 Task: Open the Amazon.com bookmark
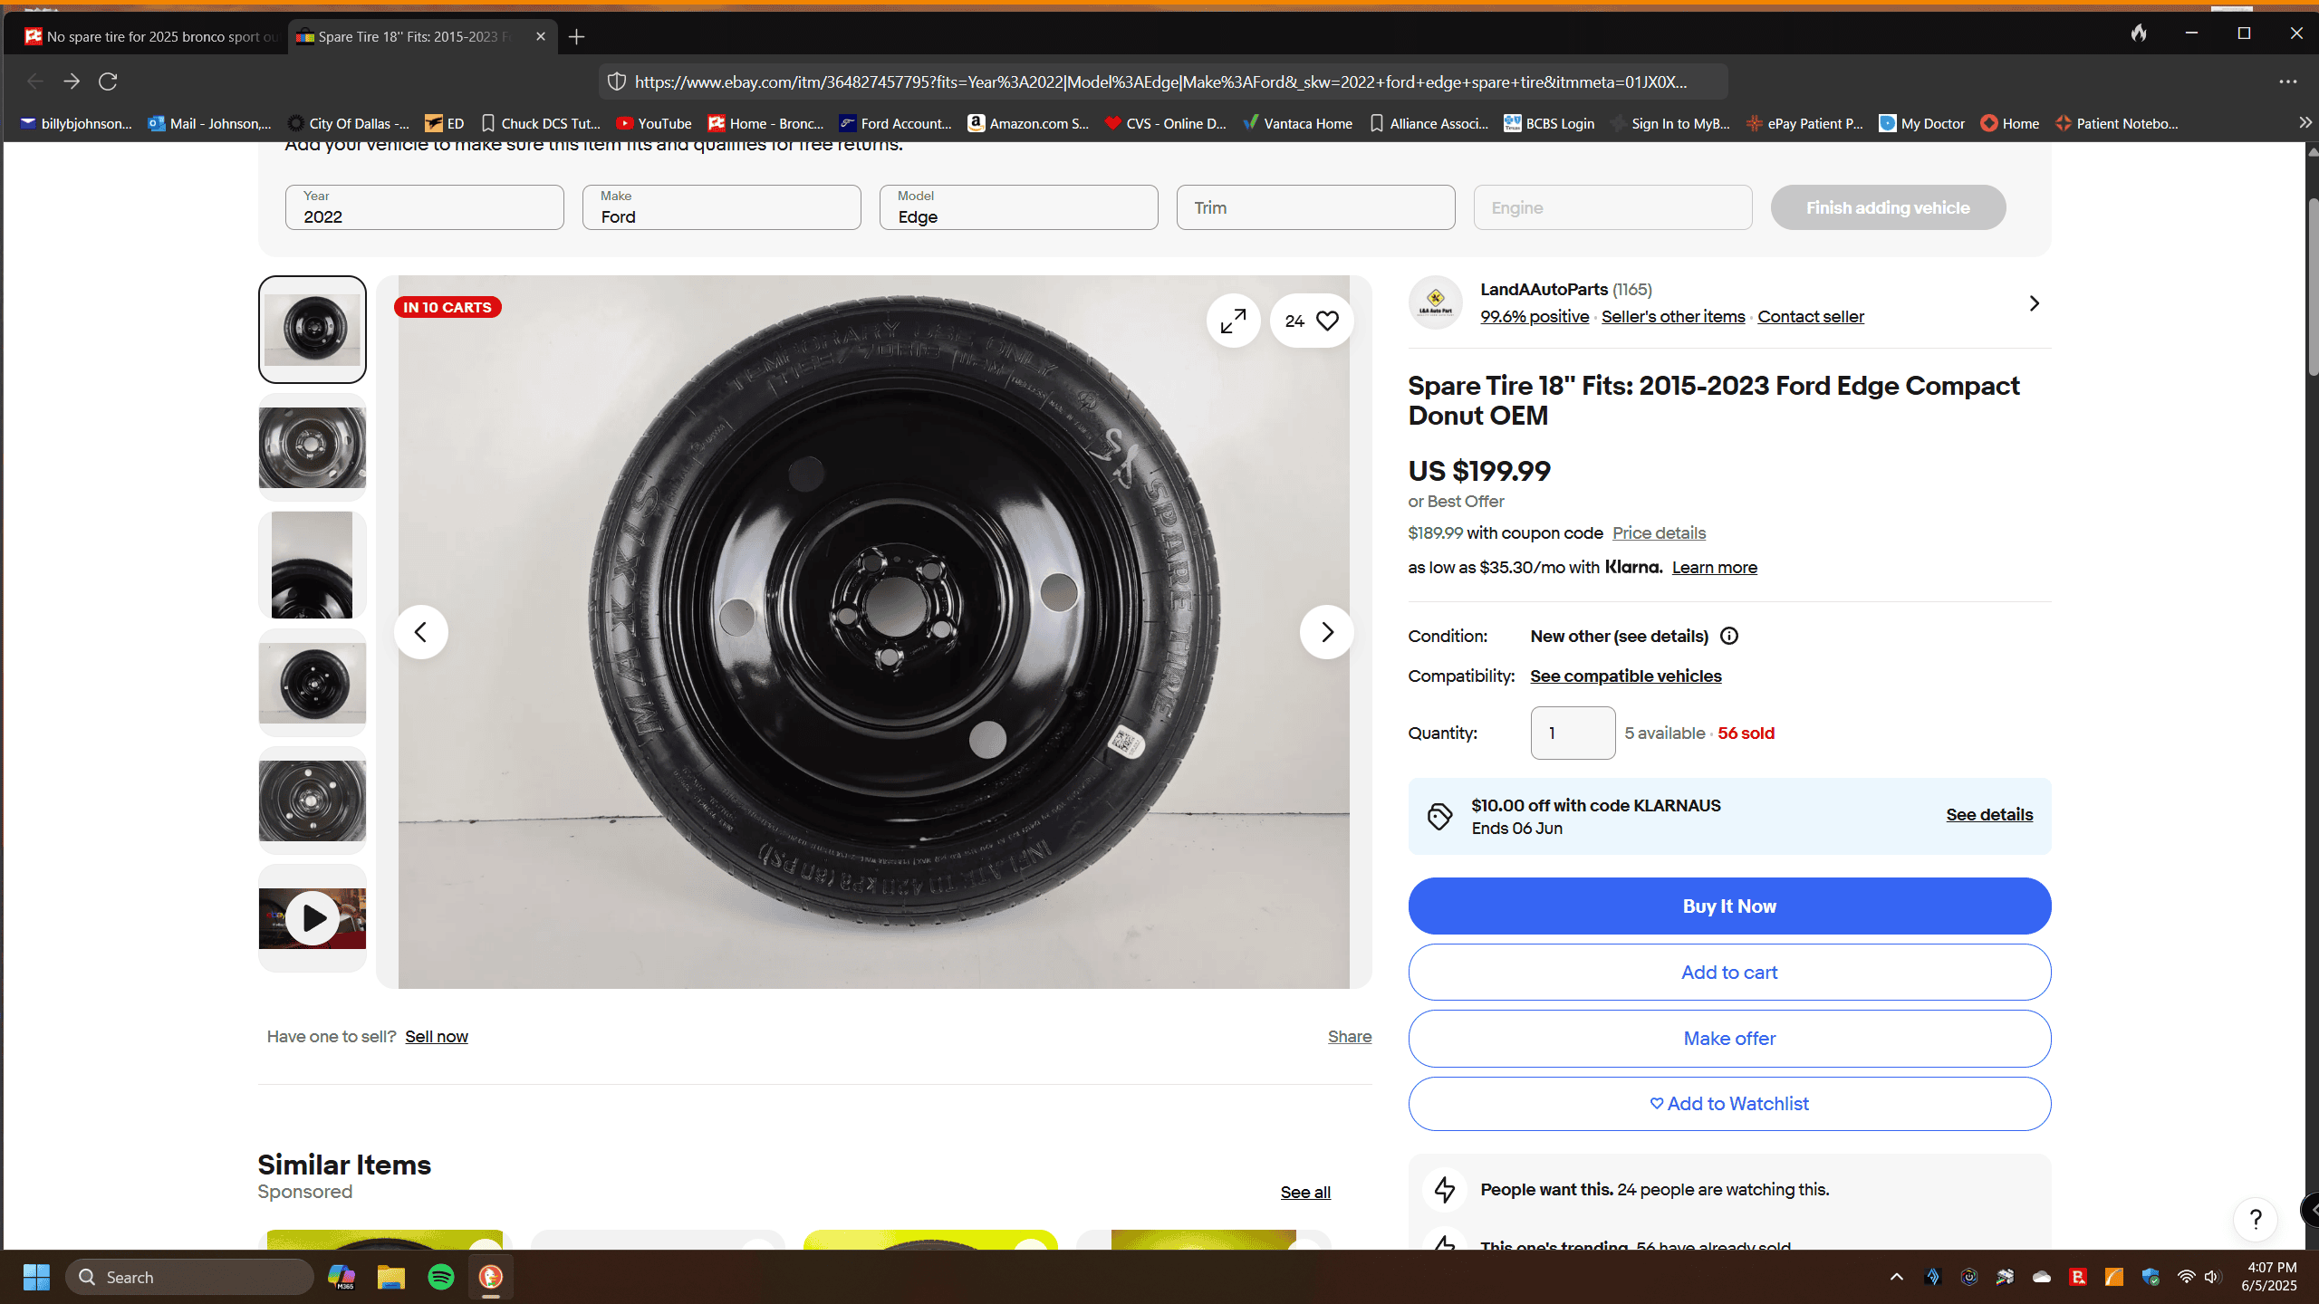click(x=1028, y=123)
